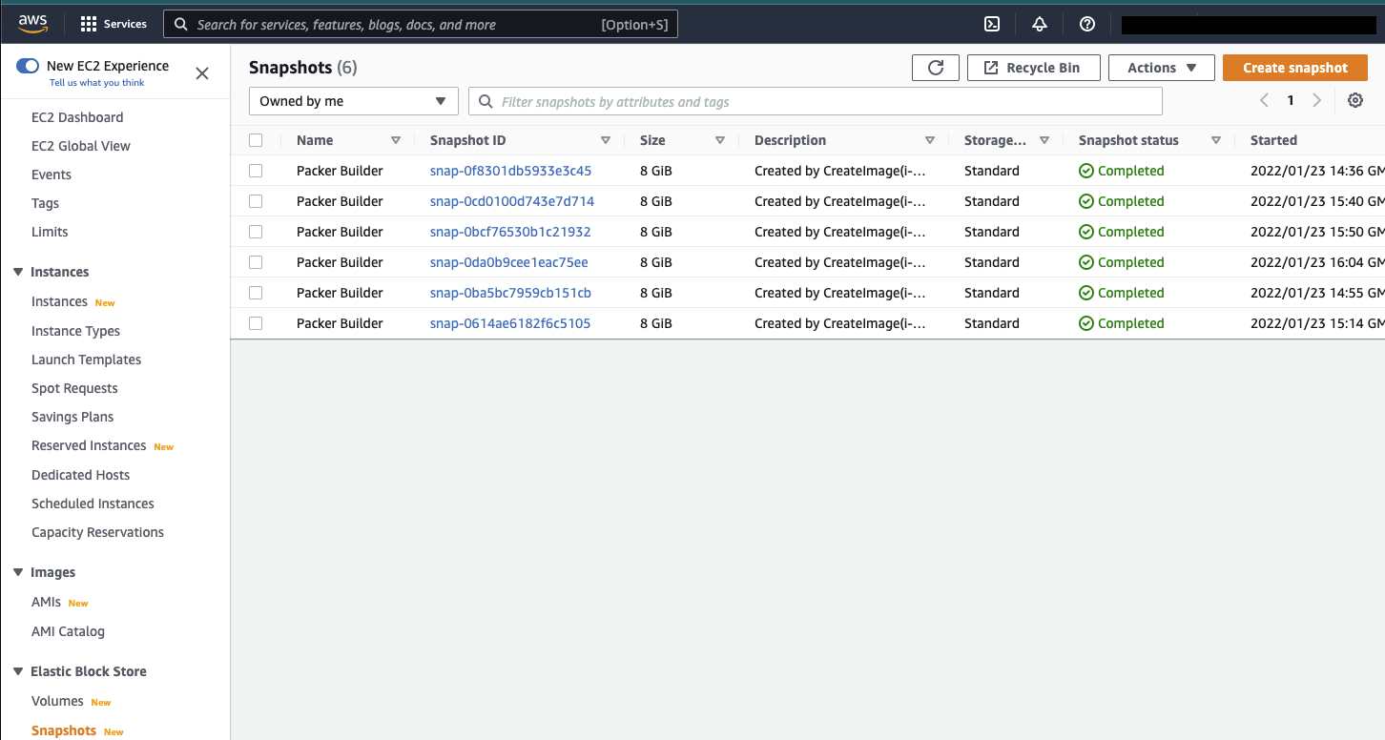This screenshot has height=740, width=1385.
Task: Select checkbox for snap-0ba5bc7959cb151cb
Action: (256, 293)
